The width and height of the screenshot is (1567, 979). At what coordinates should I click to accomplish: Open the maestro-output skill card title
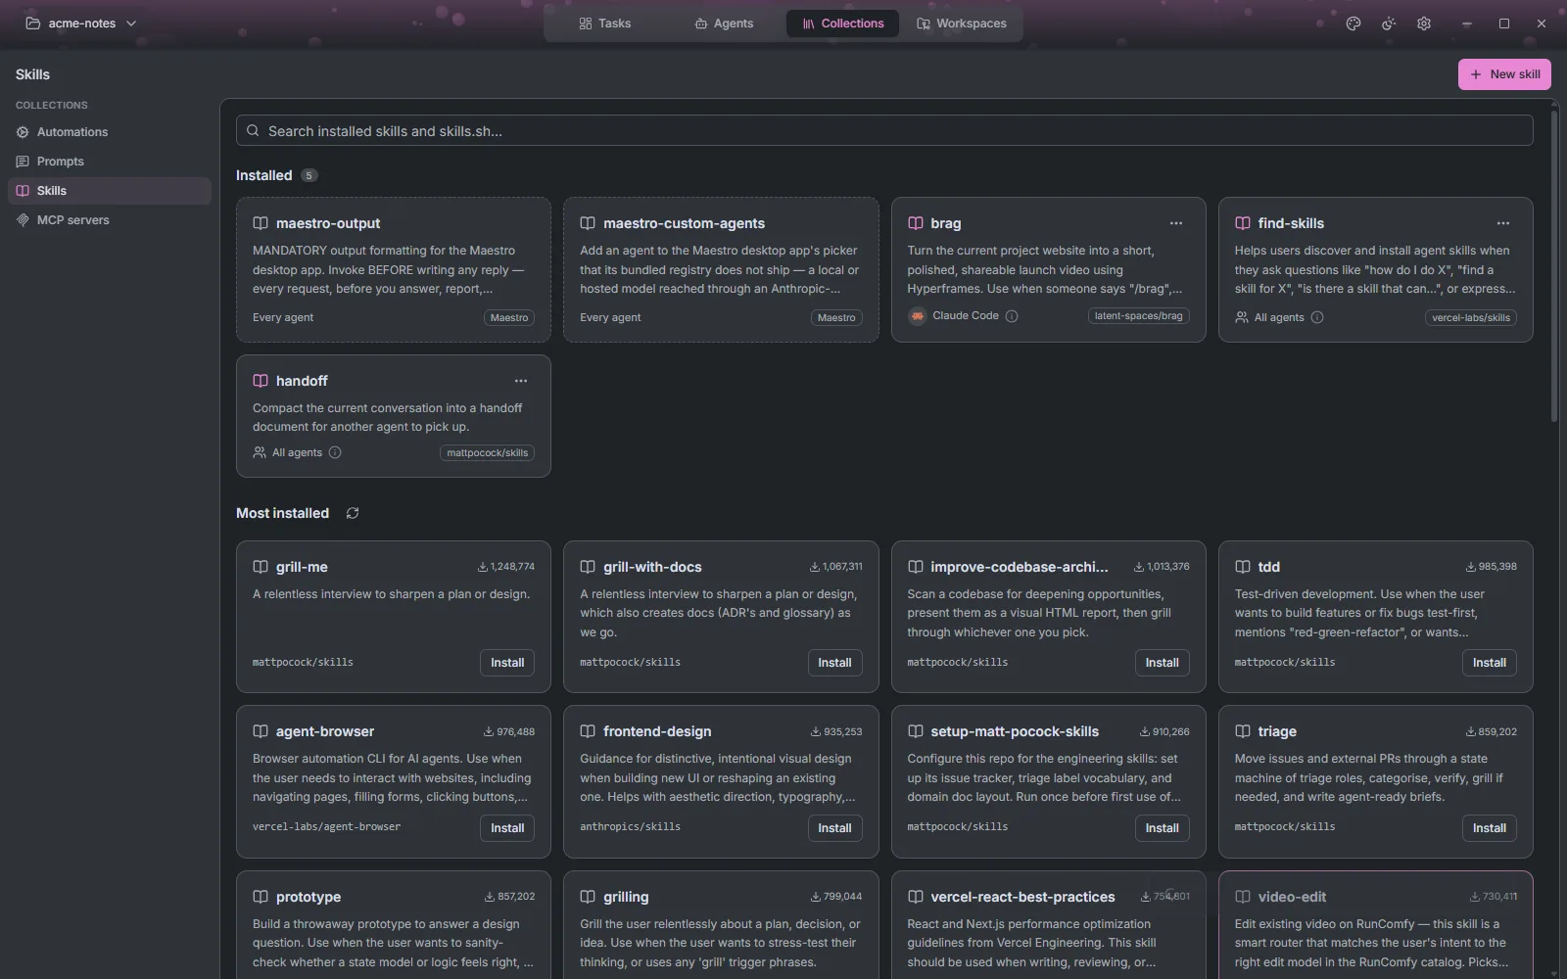328,223
